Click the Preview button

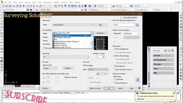[x=46, y=88]
